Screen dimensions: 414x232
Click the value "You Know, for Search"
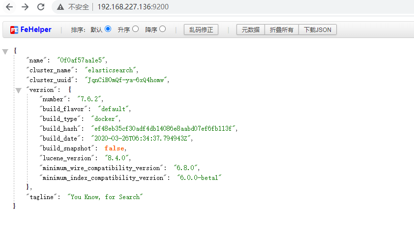[x=105, y=197]
